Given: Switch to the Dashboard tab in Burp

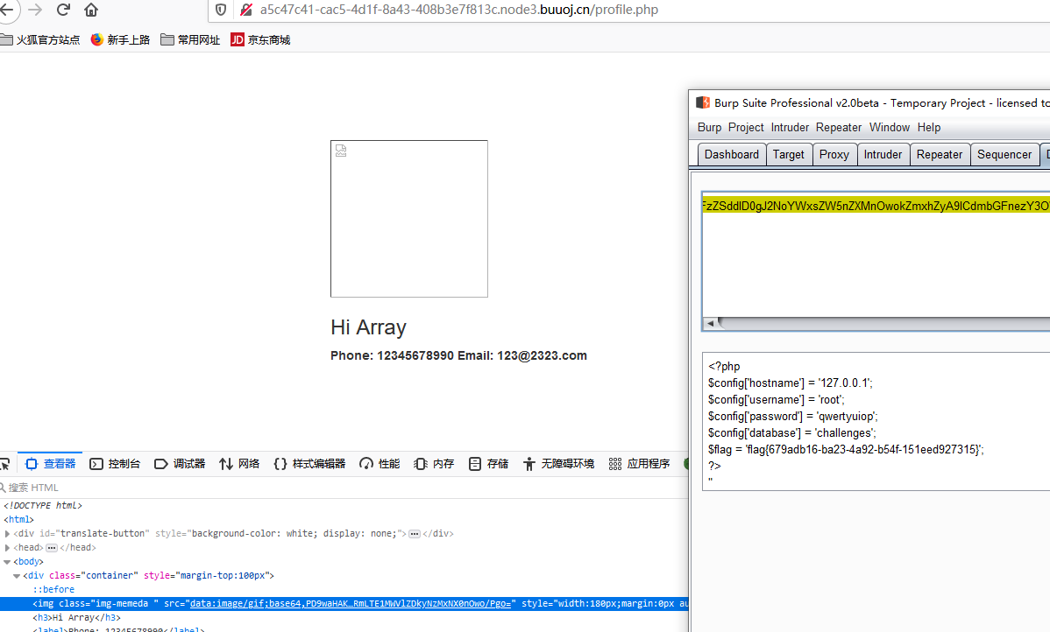Looking at the screenshot, I should (x=731, y=154).
